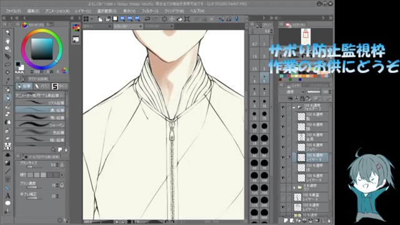
Task: Open dropdown arrow beside CLIP STUDIO icon
Action: [92, 19]
